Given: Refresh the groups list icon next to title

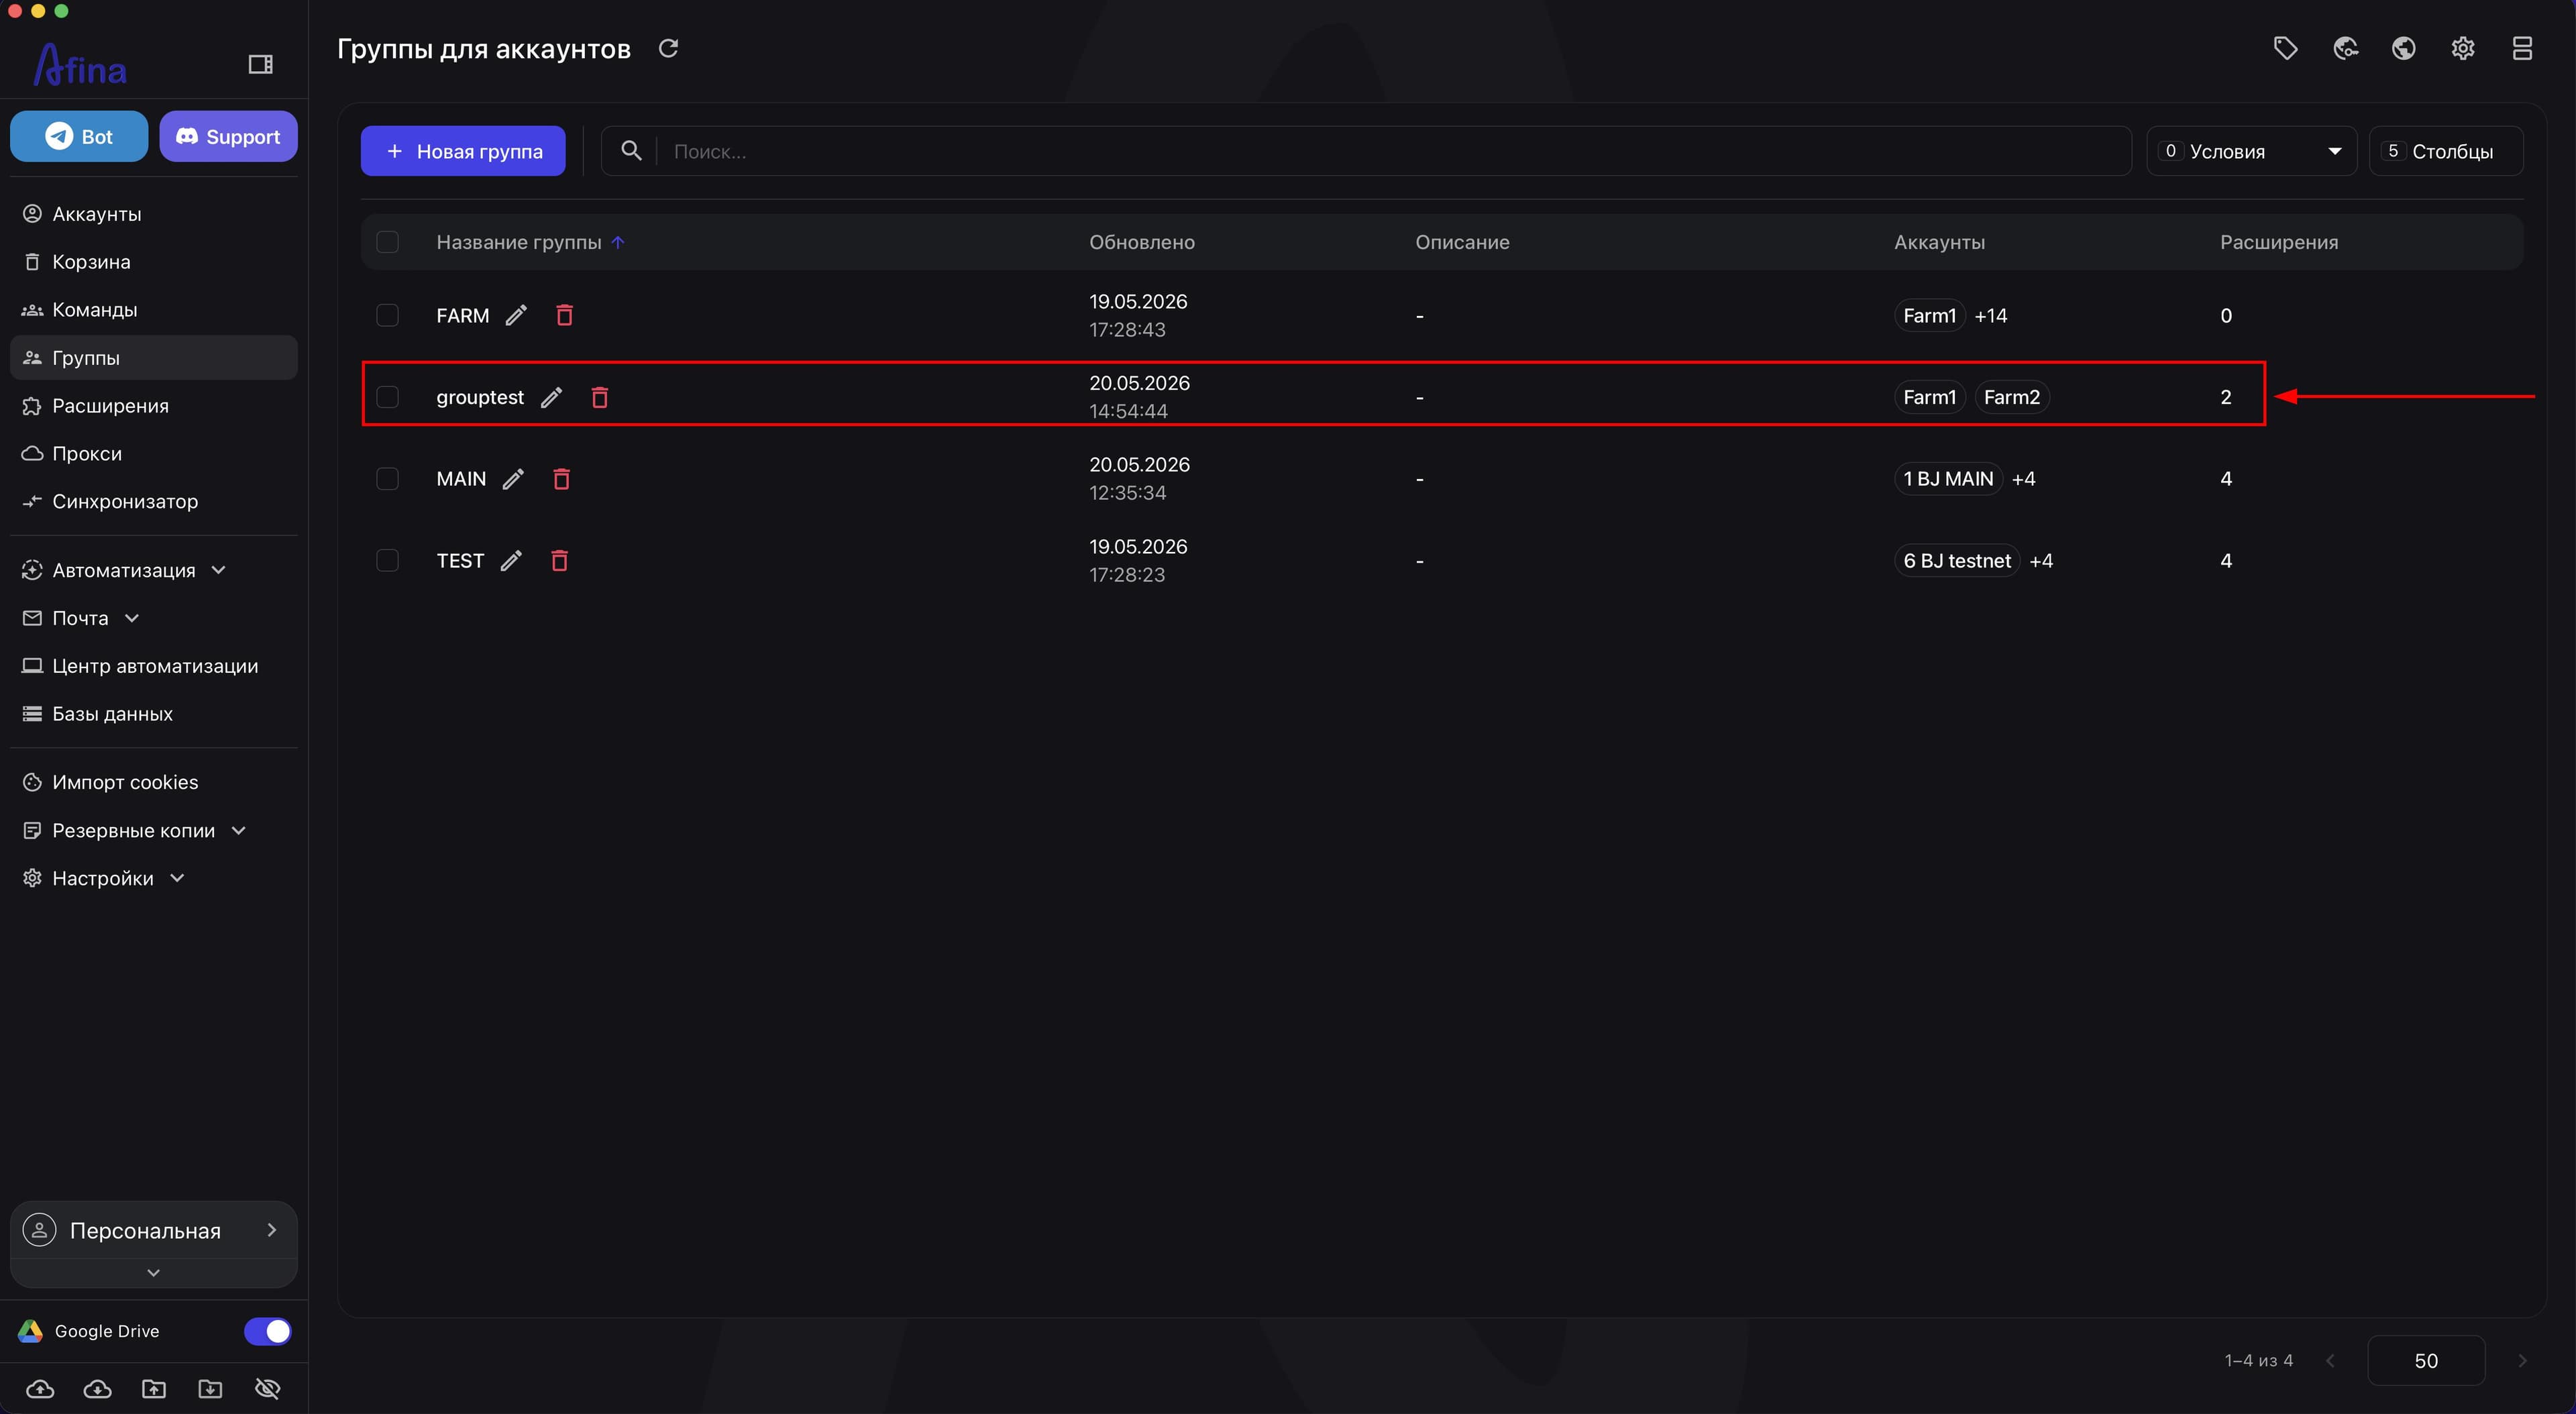Looking at the screenshot, I should [668, 48].
